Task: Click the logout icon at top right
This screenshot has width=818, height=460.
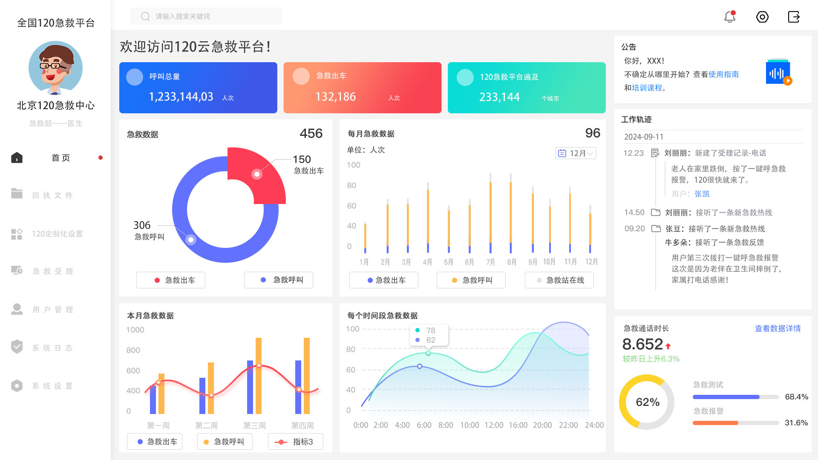Action: (794, 17)
